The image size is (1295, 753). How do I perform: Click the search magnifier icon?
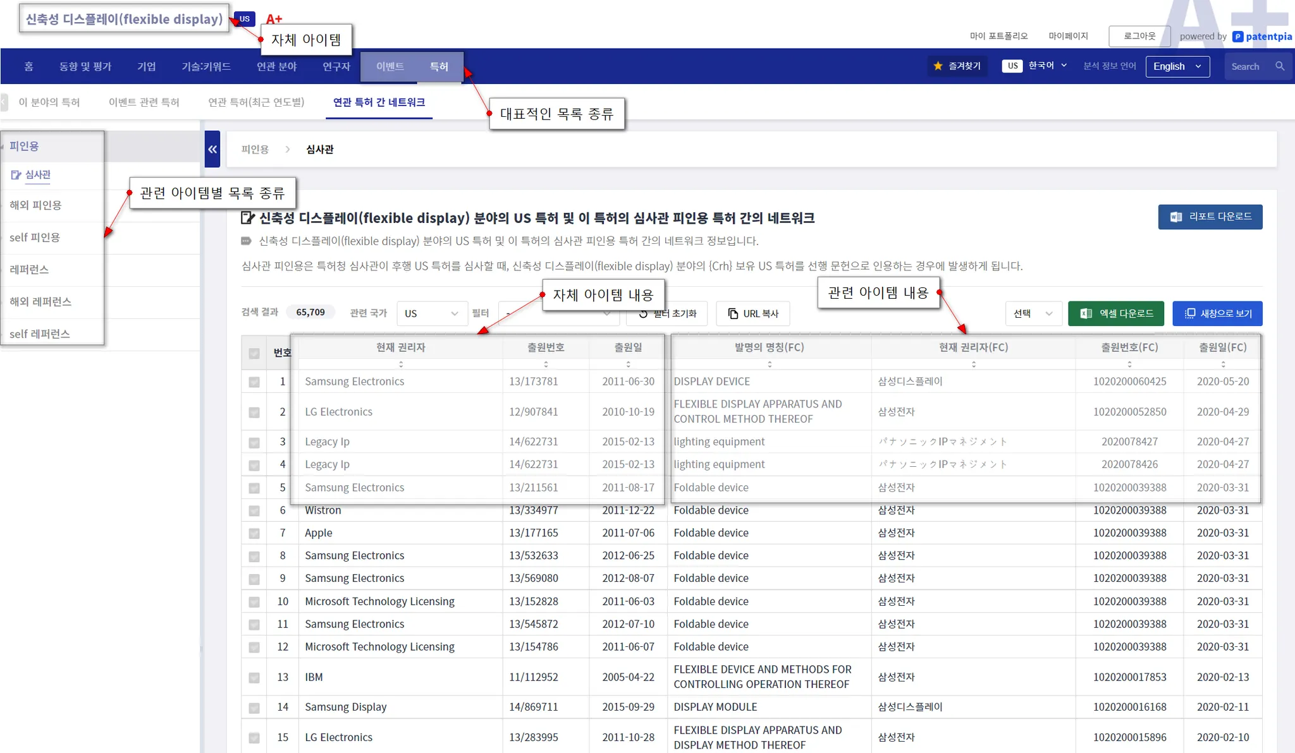[x=1279, y=66]
